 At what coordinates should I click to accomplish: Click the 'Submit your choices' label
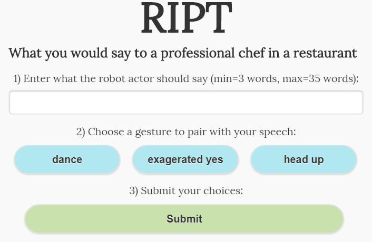pyautogui.click(x=186, y=190)
